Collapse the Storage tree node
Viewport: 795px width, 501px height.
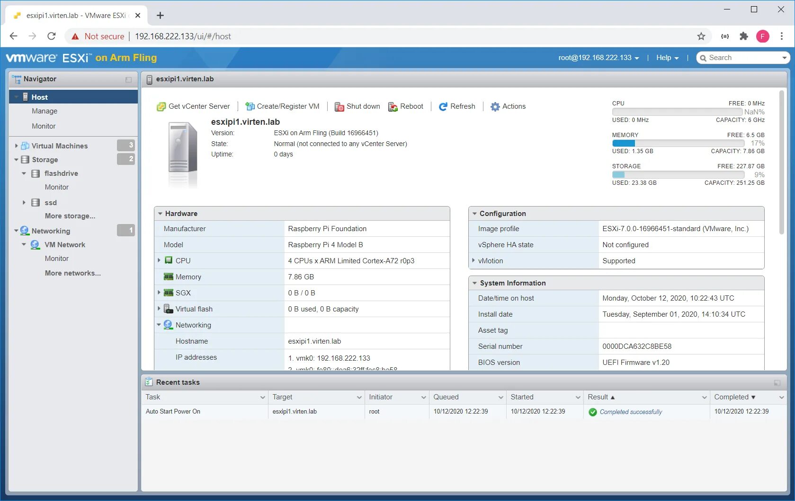point(17,160)
